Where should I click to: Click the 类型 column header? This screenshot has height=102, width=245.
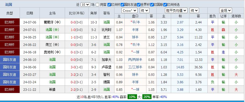pyautogui.click(x=10, y=13)
